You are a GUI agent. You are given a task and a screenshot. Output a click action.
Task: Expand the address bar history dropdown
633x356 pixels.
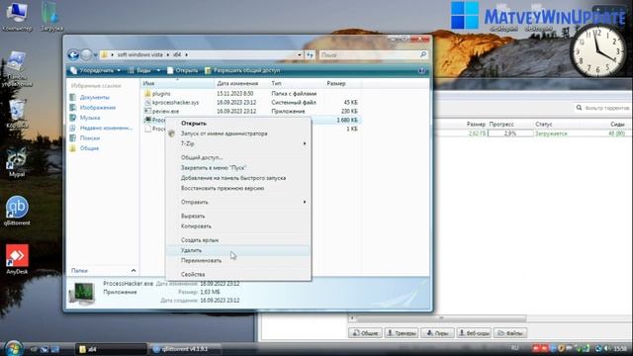click(299, 55)
